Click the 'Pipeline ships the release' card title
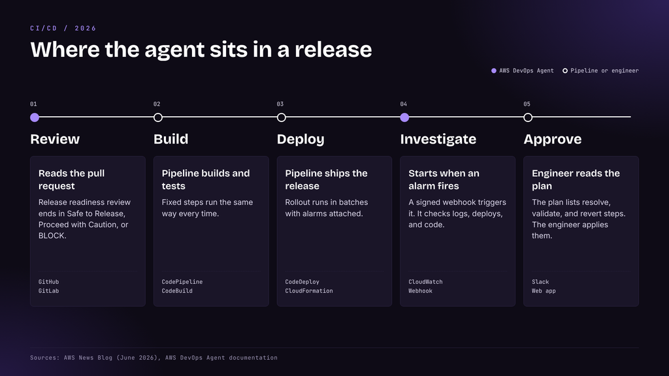Image resolution: width=669 pixels, height=376 pixels. pos(326,180)
